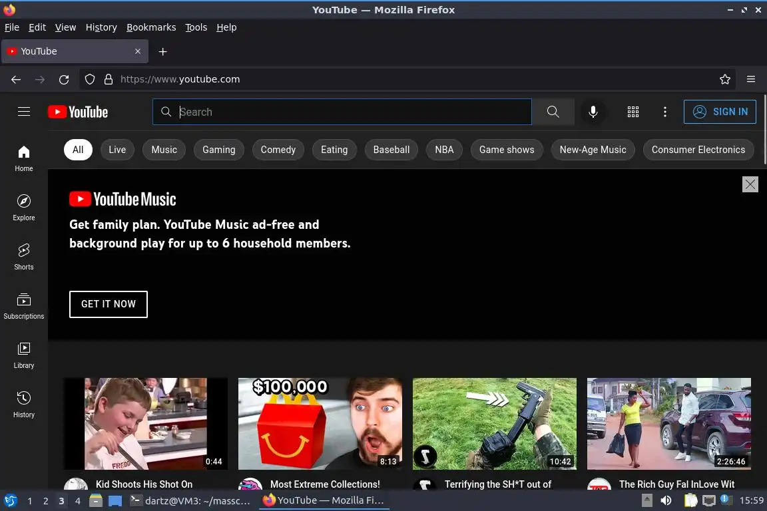Select the Consumer Electronics filter chip
The width and height of the screenshot is (767, 511).
point(698,150)
